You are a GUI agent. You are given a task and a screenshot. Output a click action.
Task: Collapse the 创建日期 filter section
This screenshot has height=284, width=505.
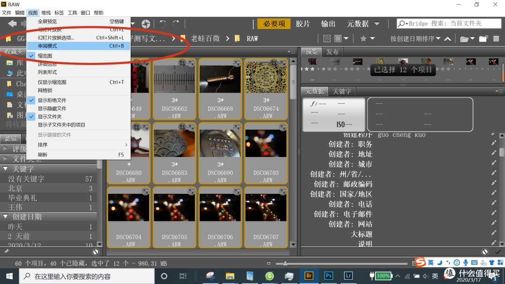6,216
